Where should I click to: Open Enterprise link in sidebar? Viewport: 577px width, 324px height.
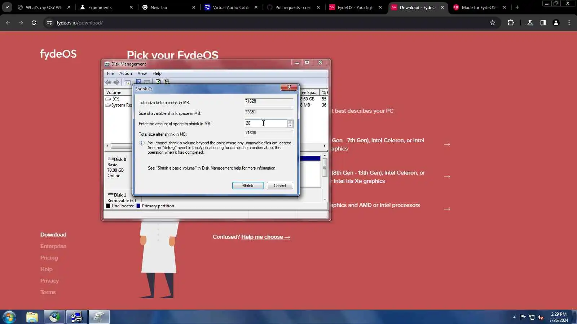(x=53, y=246)
